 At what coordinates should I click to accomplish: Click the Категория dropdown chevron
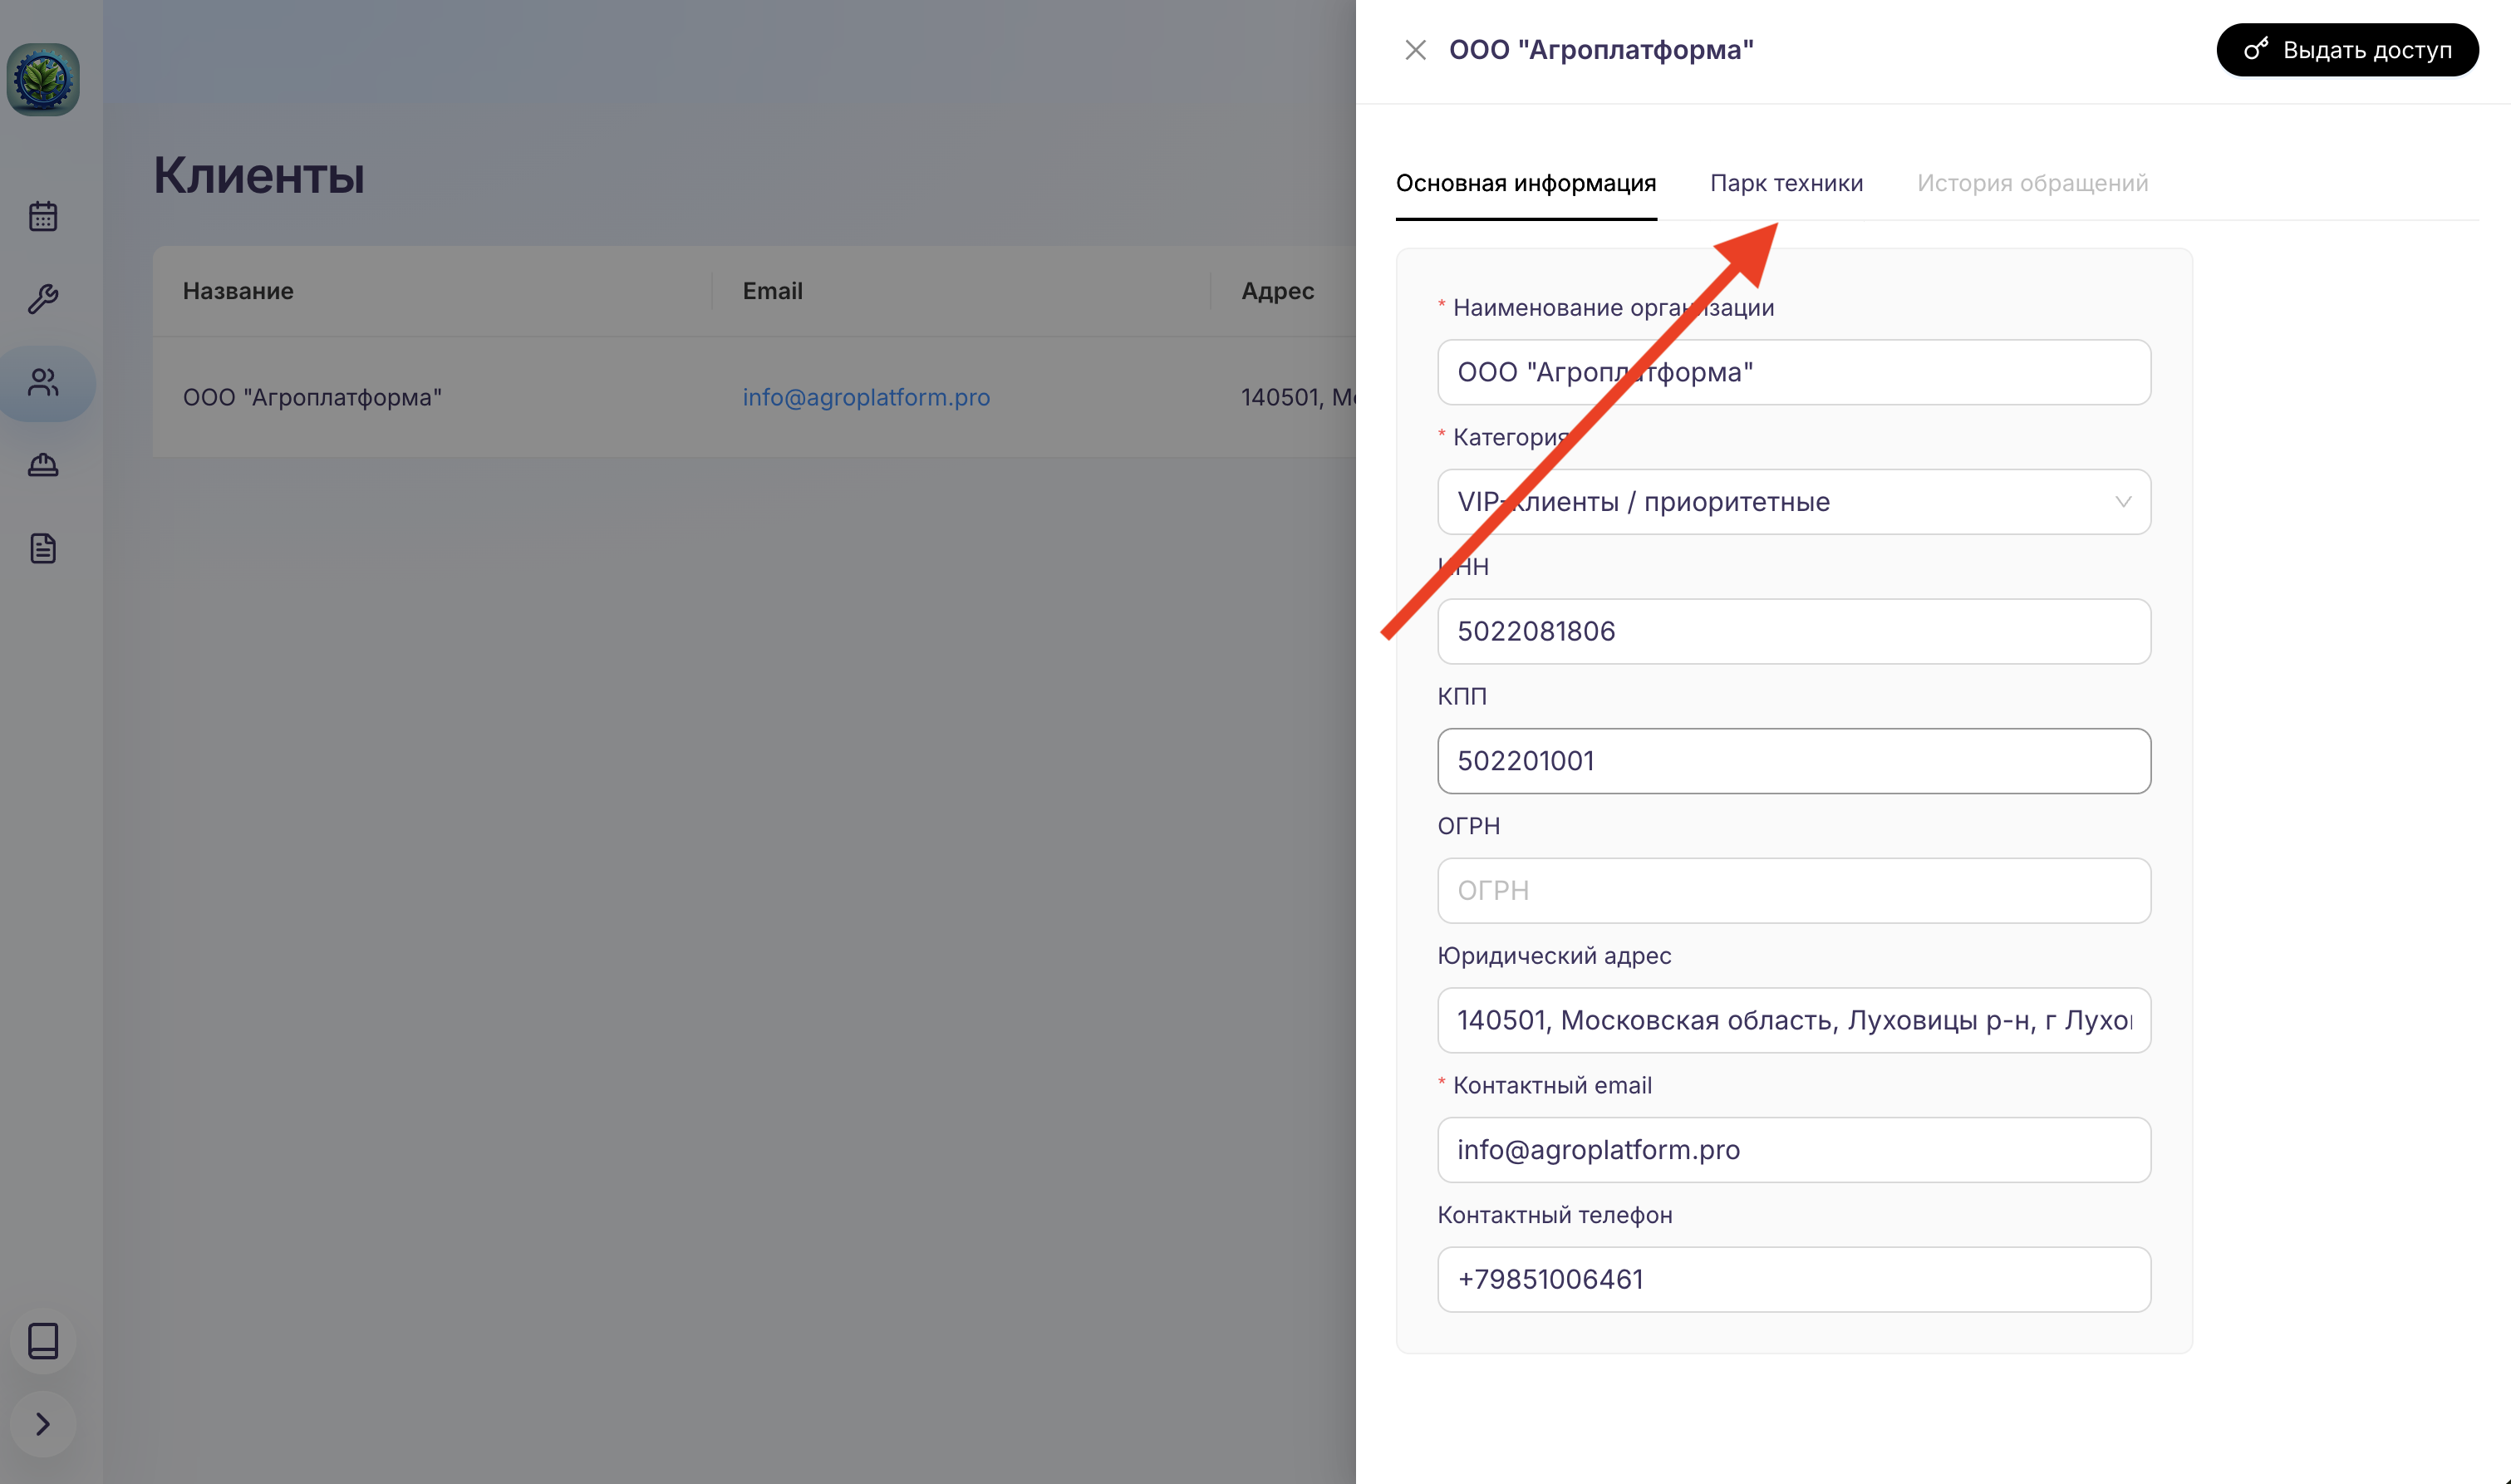pyautogui.click(x=2123, y=502)
